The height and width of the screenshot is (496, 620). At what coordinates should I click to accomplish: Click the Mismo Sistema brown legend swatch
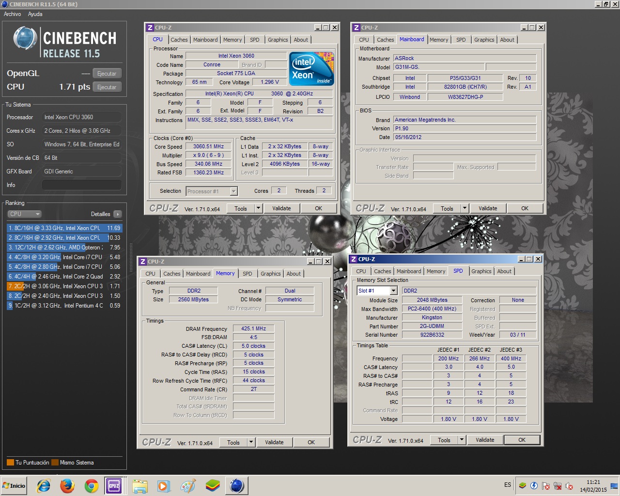(x=55, y=463)
